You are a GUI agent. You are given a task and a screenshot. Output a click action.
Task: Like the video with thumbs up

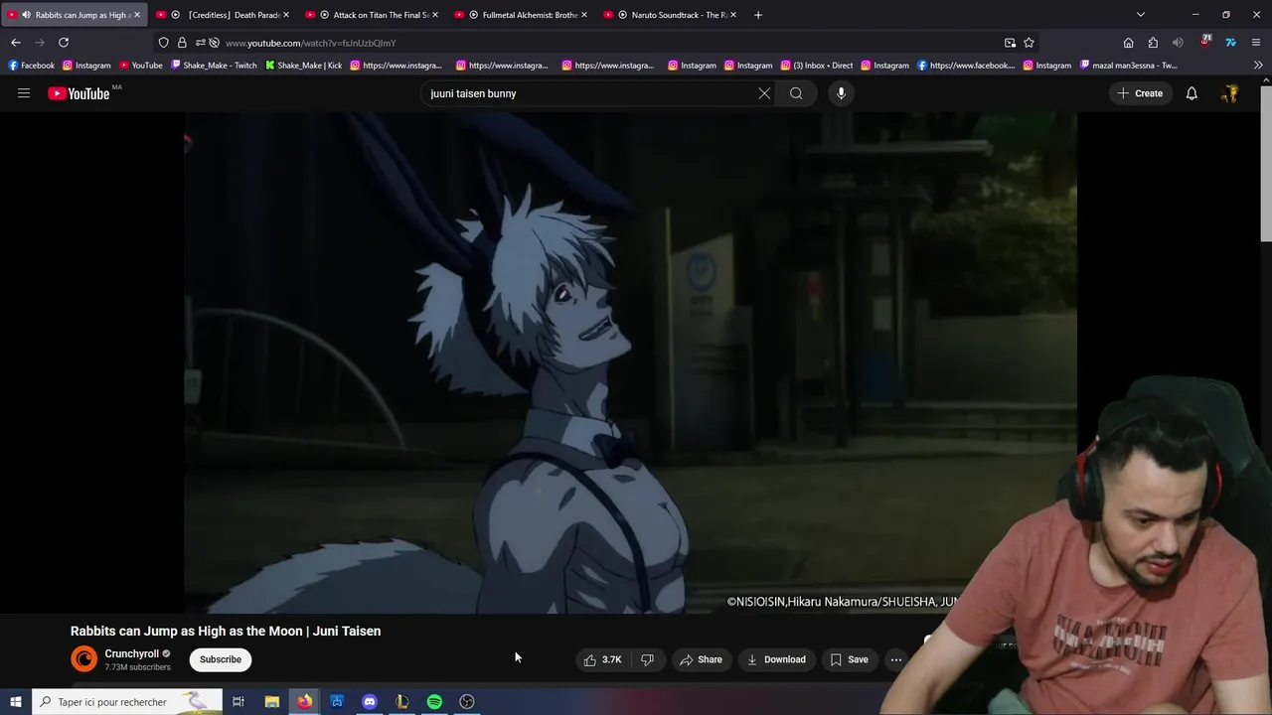click(x=602, y=659)
